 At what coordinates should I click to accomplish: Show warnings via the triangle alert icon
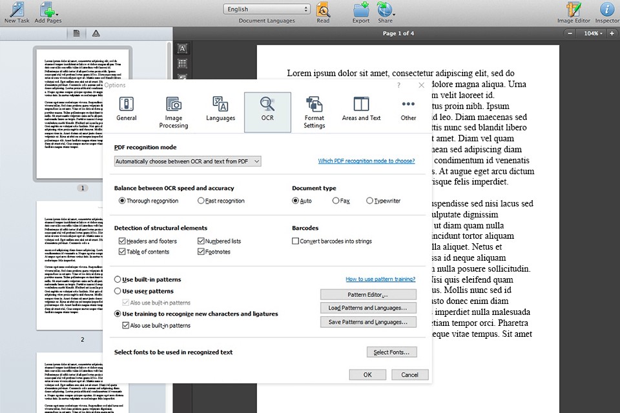96,34
